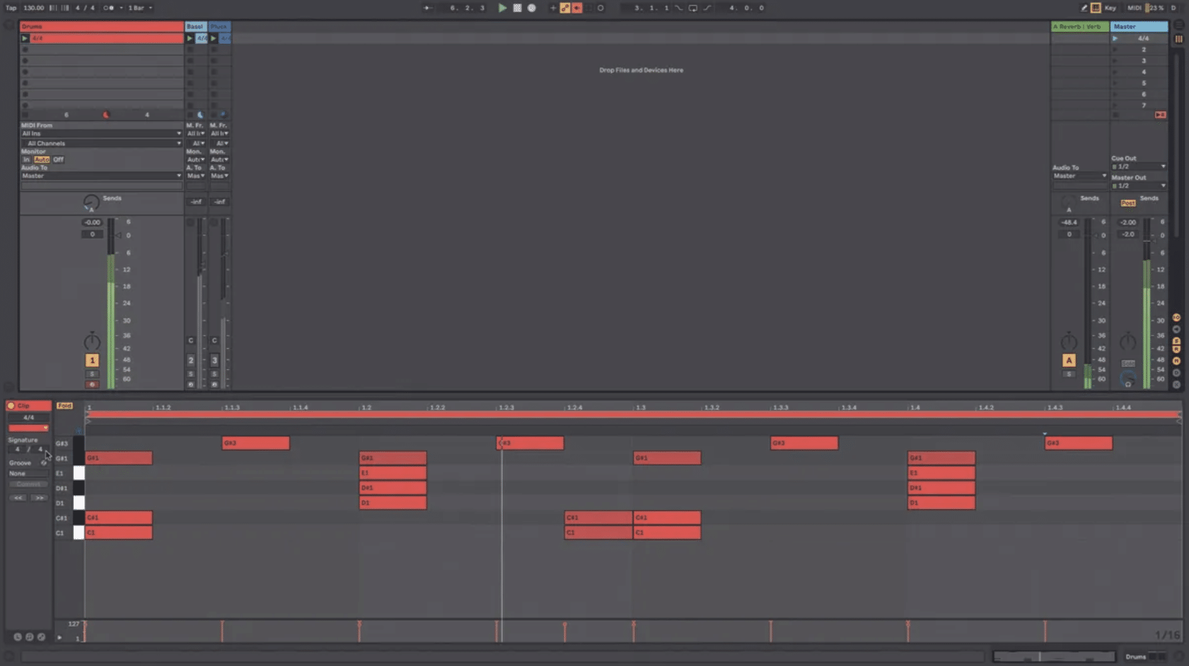Select the Bass track header
1189x666 pixels.
(195, 26)
